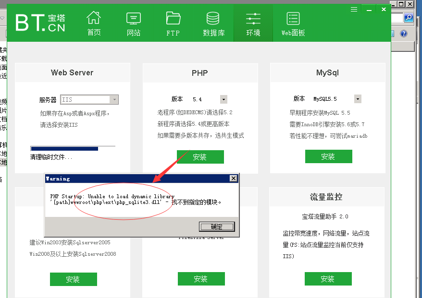Click the 宝塔流量助手 2.0 label
This screenshot has width=422, height=298.
pos(325,216)
